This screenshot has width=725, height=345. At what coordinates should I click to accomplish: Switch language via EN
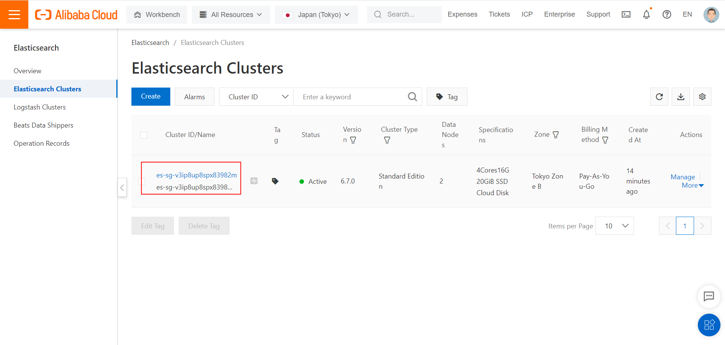[687, 14]
